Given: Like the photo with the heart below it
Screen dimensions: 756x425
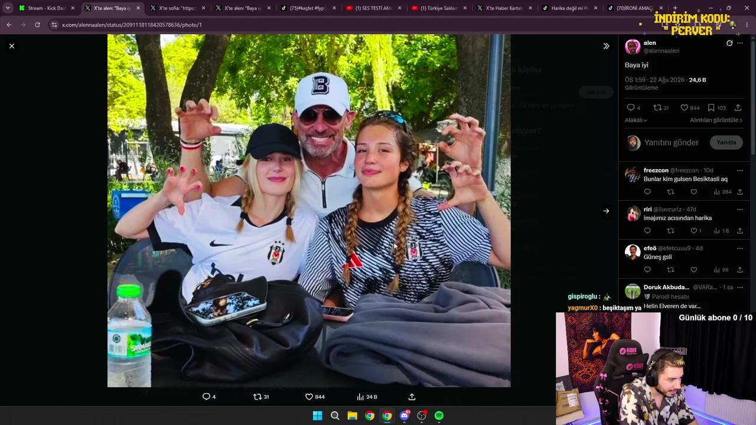Looking at the screenshot, I should [309, 397].
